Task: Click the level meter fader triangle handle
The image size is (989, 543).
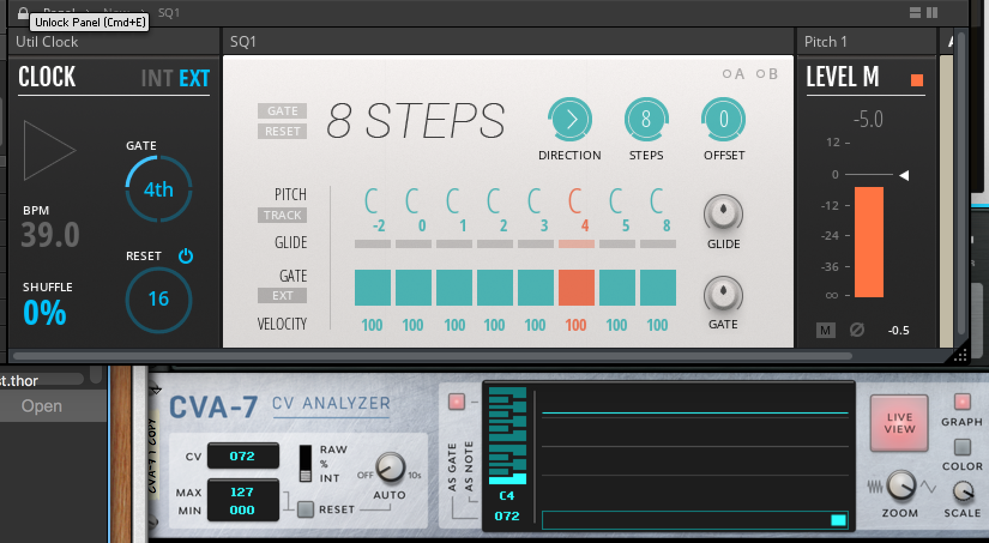Action: 904,175
